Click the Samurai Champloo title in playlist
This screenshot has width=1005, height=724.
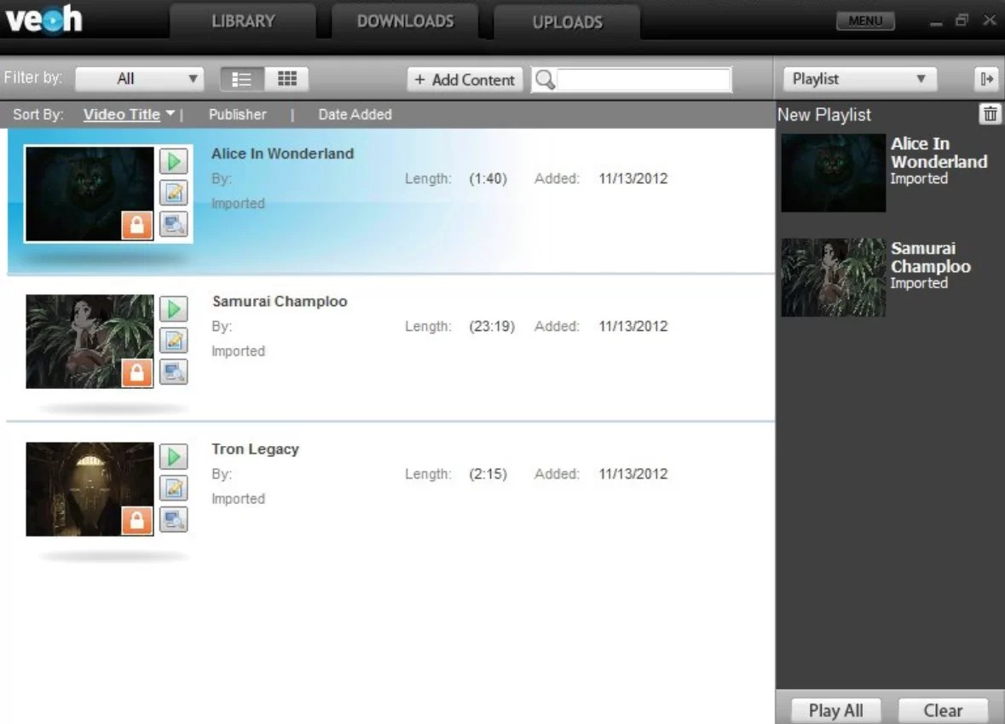tap(931, 258)
